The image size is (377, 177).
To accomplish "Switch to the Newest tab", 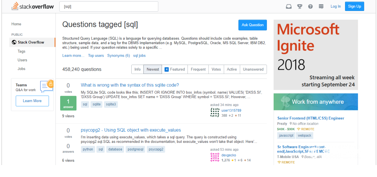I will [153, 69].
